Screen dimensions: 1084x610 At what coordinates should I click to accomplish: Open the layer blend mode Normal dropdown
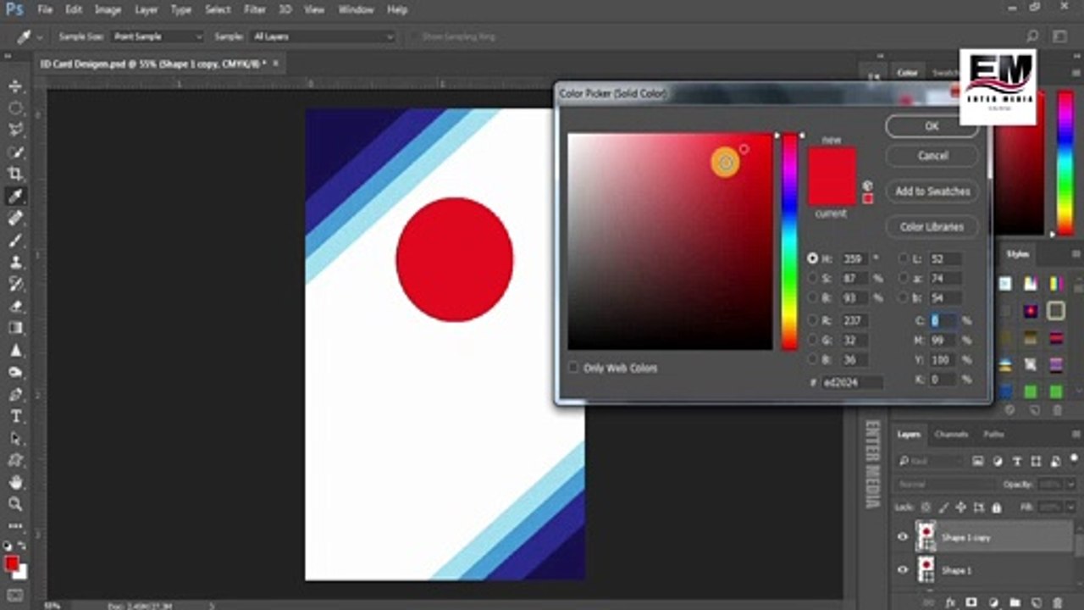point(943,484)
